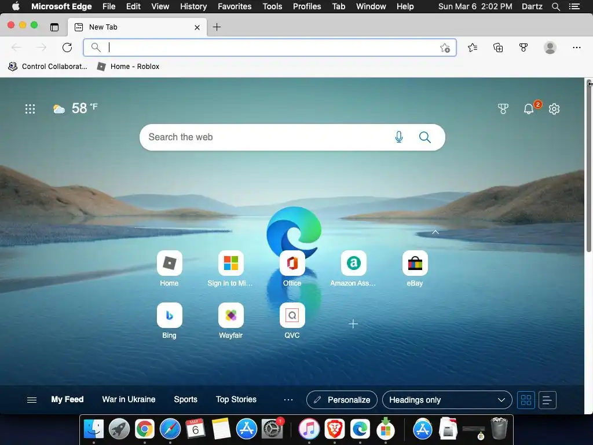This screenshot has height=445, width=593.
Task: Open the File menu
Action: [109, 6]
